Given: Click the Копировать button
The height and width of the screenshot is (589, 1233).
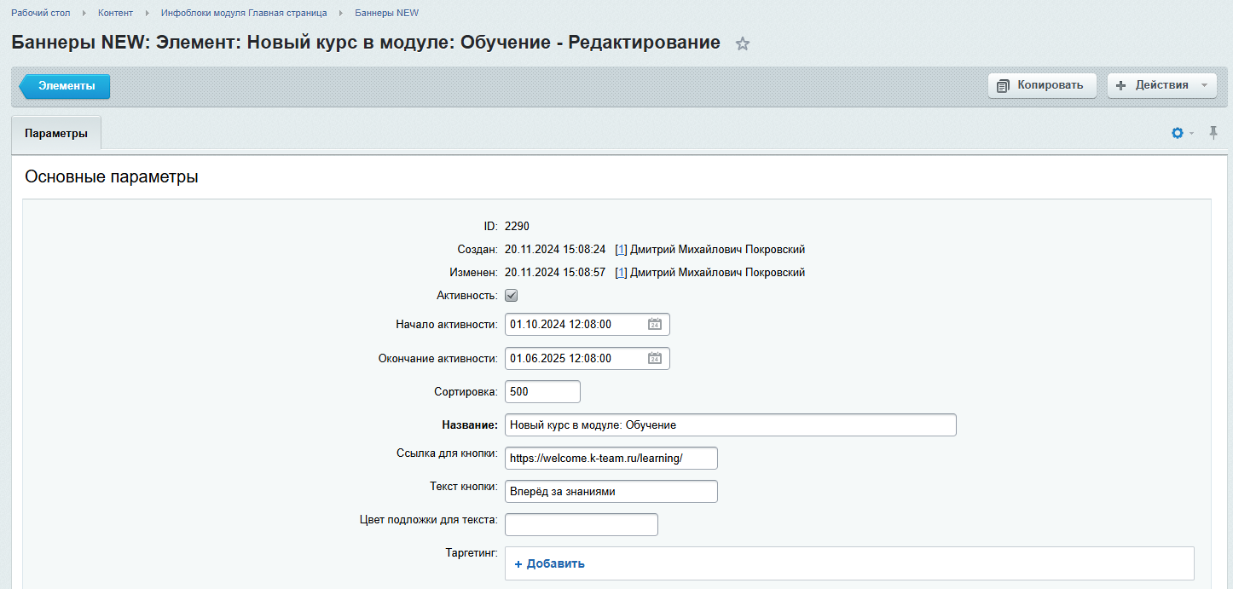Looking at the screenshot, I should pos(1042,85).
